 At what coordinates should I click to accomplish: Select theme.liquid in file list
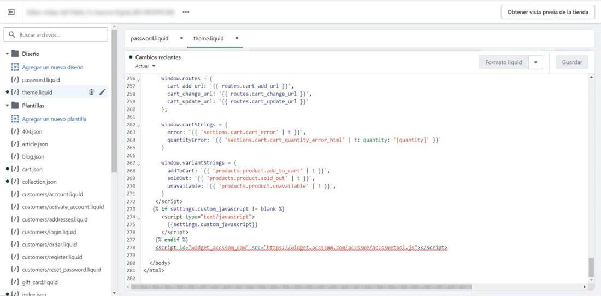(37, 92)
